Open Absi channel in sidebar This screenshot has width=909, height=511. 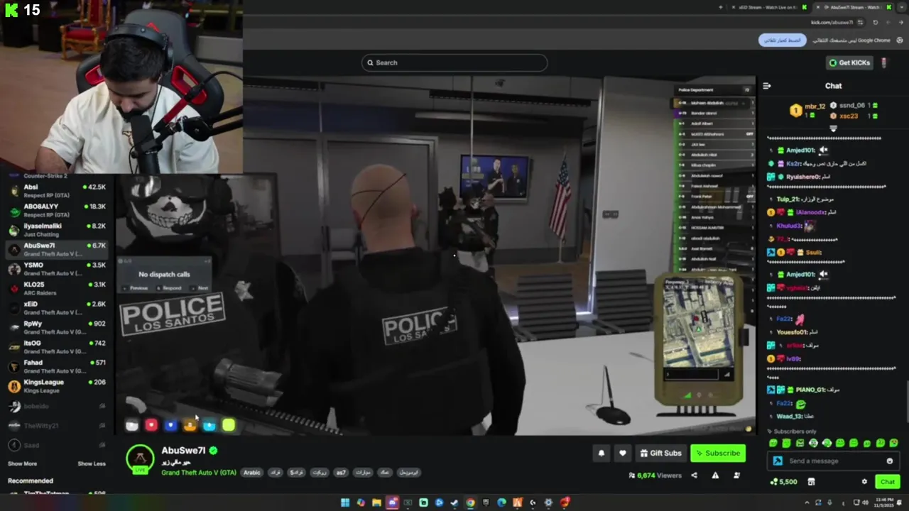click(57, 191)
